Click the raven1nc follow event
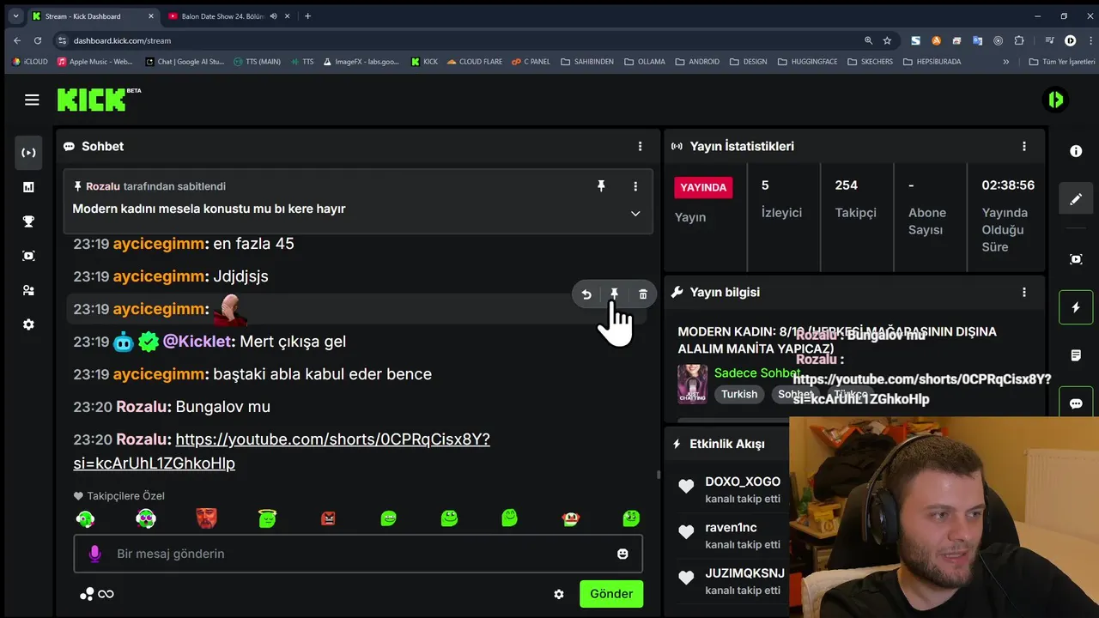The width and height of the screenshot is (1099, 618). 730,536
